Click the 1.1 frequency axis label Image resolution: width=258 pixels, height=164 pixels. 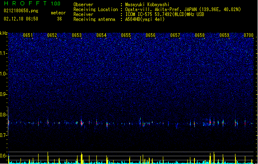point(4,53)
